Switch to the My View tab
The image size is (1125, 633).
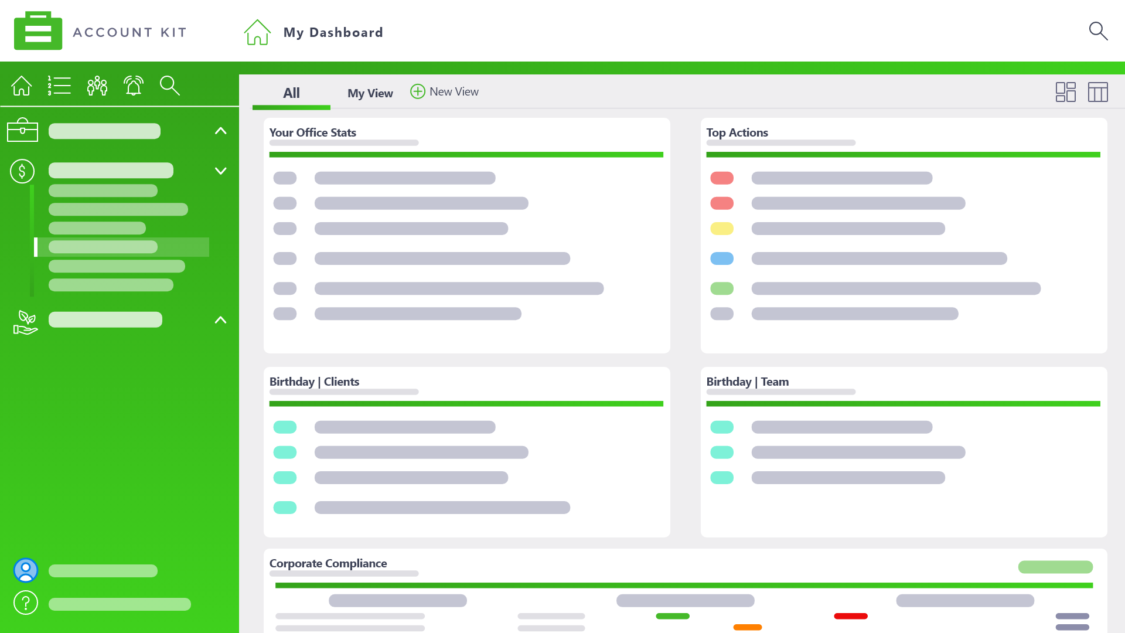click(370, 93)
